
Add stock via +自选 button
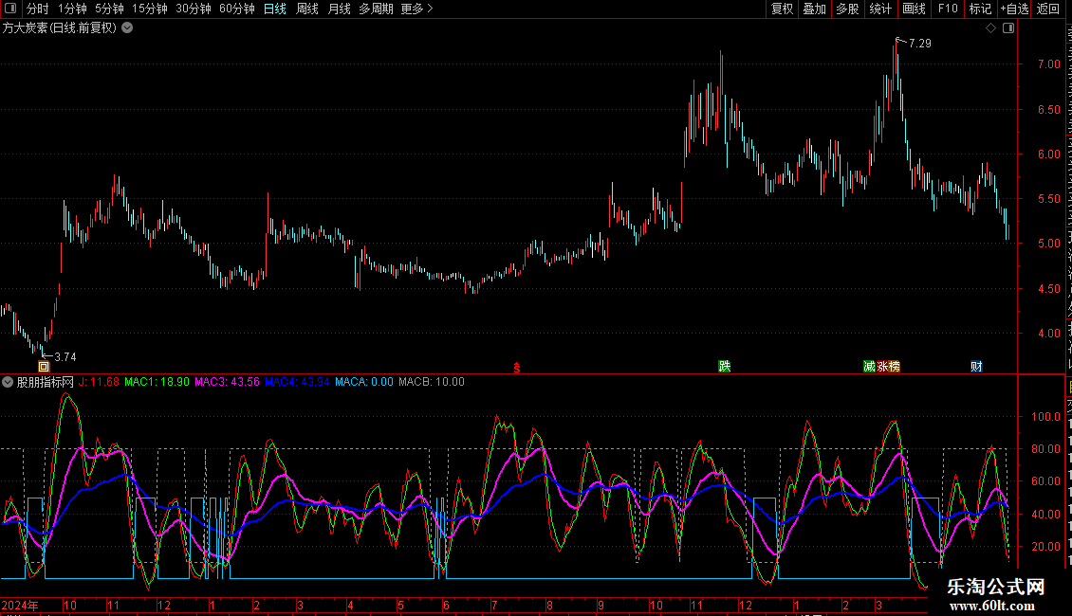(x=1014, y=9)
